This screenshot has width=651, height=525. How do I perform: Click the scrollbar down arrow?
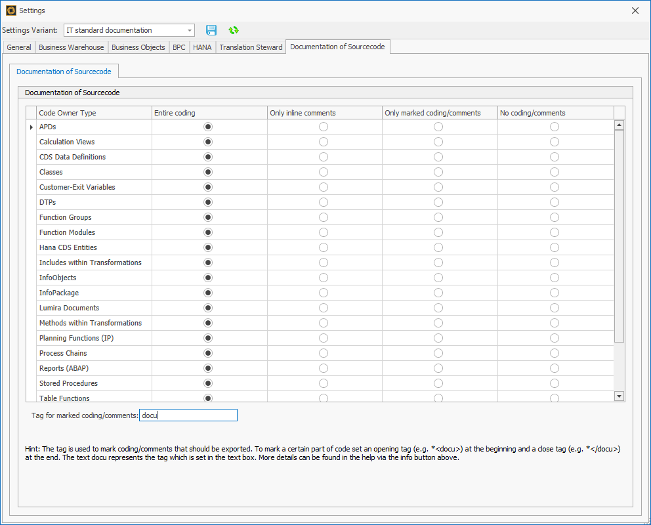pos(618,396)
